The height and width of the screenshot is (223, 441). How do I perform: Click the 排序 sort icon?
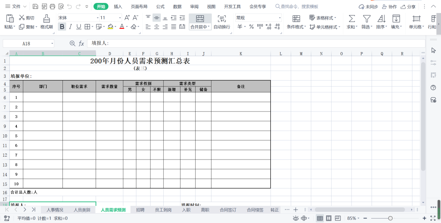coord(382,19)
